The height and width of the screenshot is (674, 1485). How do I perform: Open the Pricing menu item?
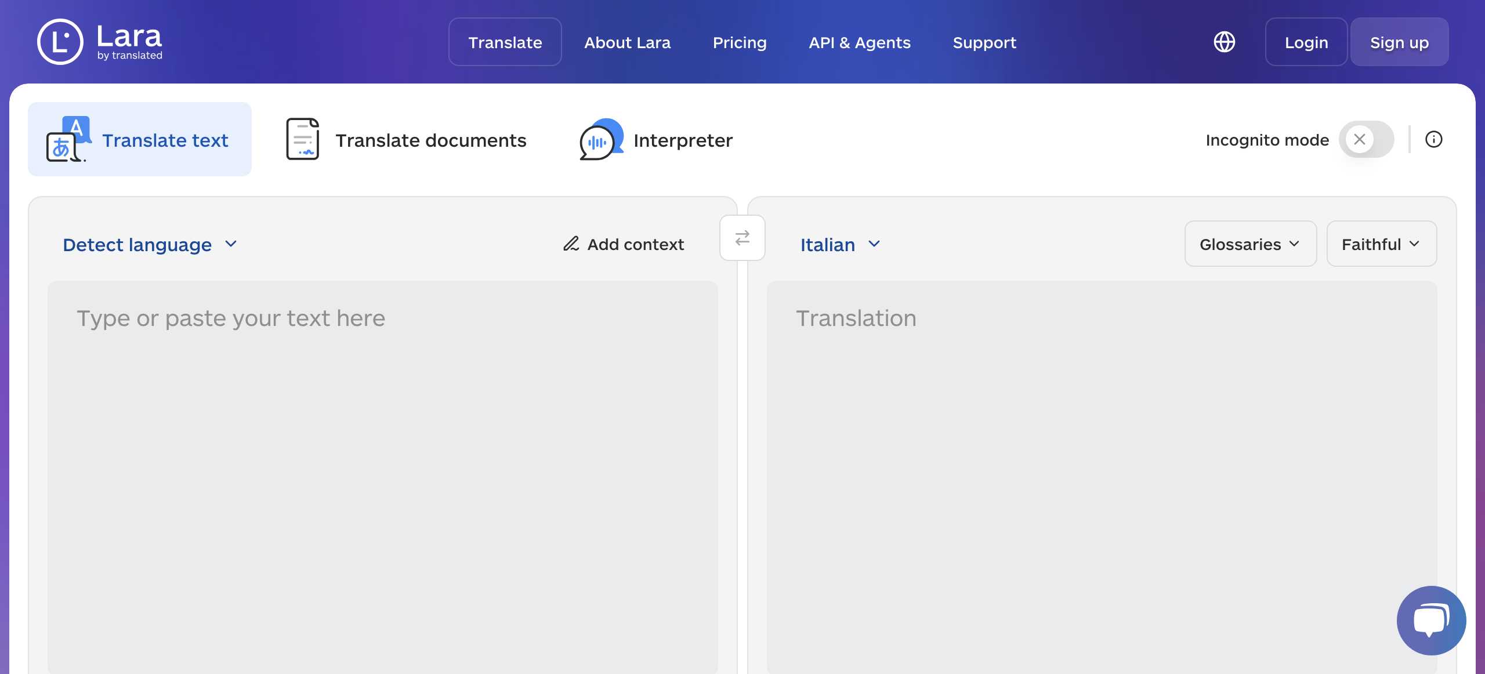(739, 42)
